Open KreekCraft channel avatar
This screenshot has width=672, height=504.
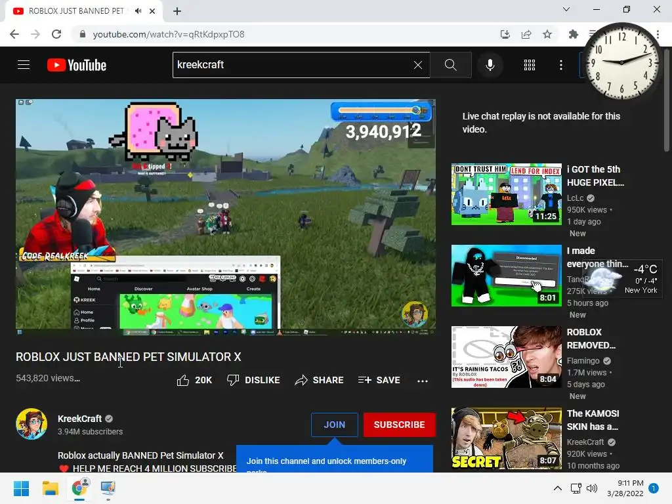point(31,424)
